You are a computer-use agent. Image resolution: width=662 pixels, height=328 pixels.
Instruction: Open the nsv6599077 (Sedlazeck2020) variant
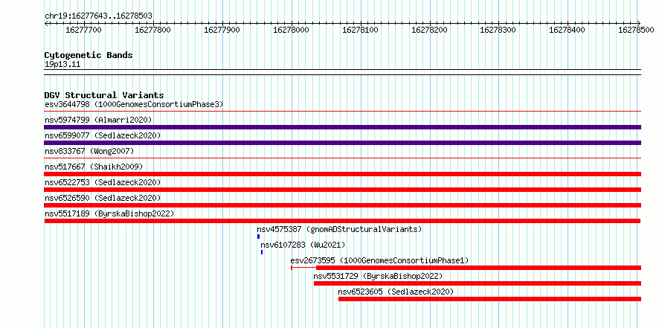tap(103, 135)
